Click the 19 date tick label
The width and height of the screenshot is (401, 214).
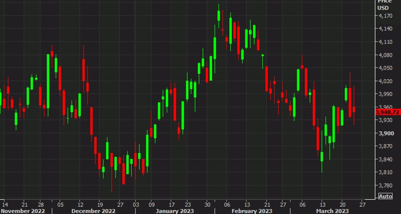pos(100,205)
